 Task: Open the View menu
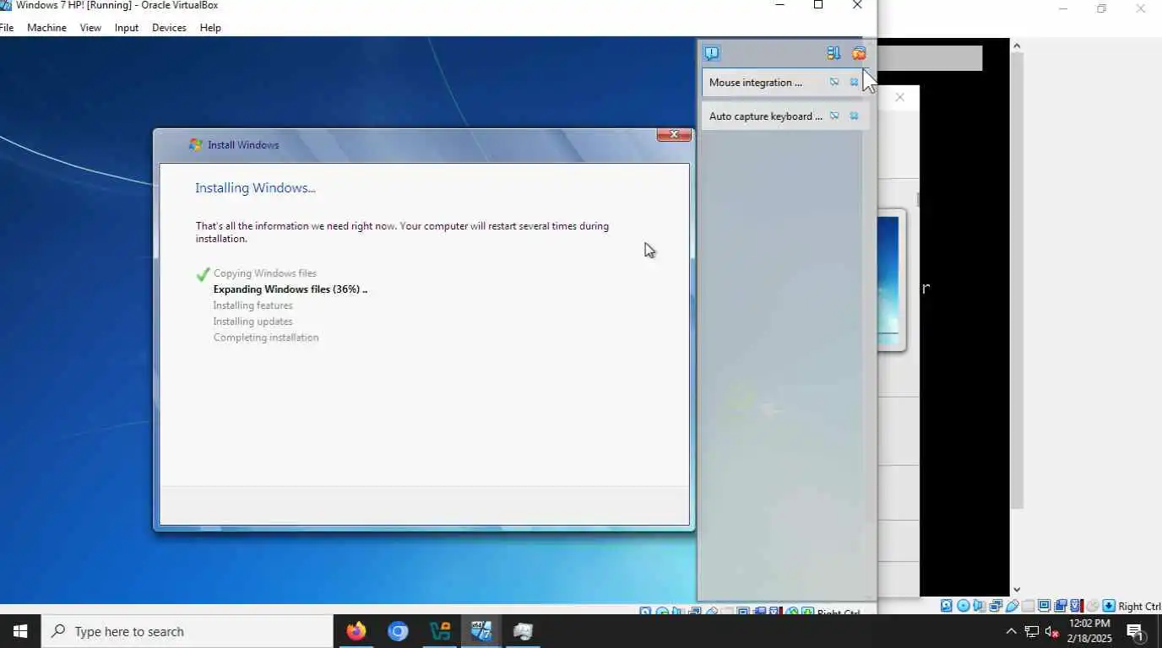coord(90,28)
